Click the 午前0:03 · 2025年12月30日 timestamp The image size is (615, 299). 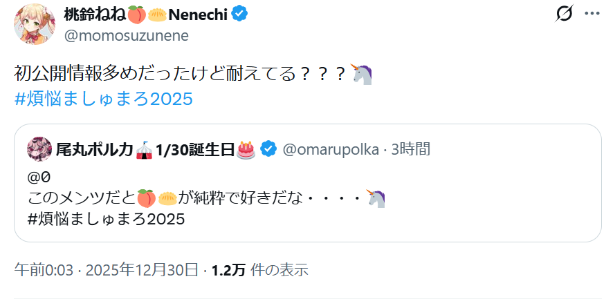[107, 270]
